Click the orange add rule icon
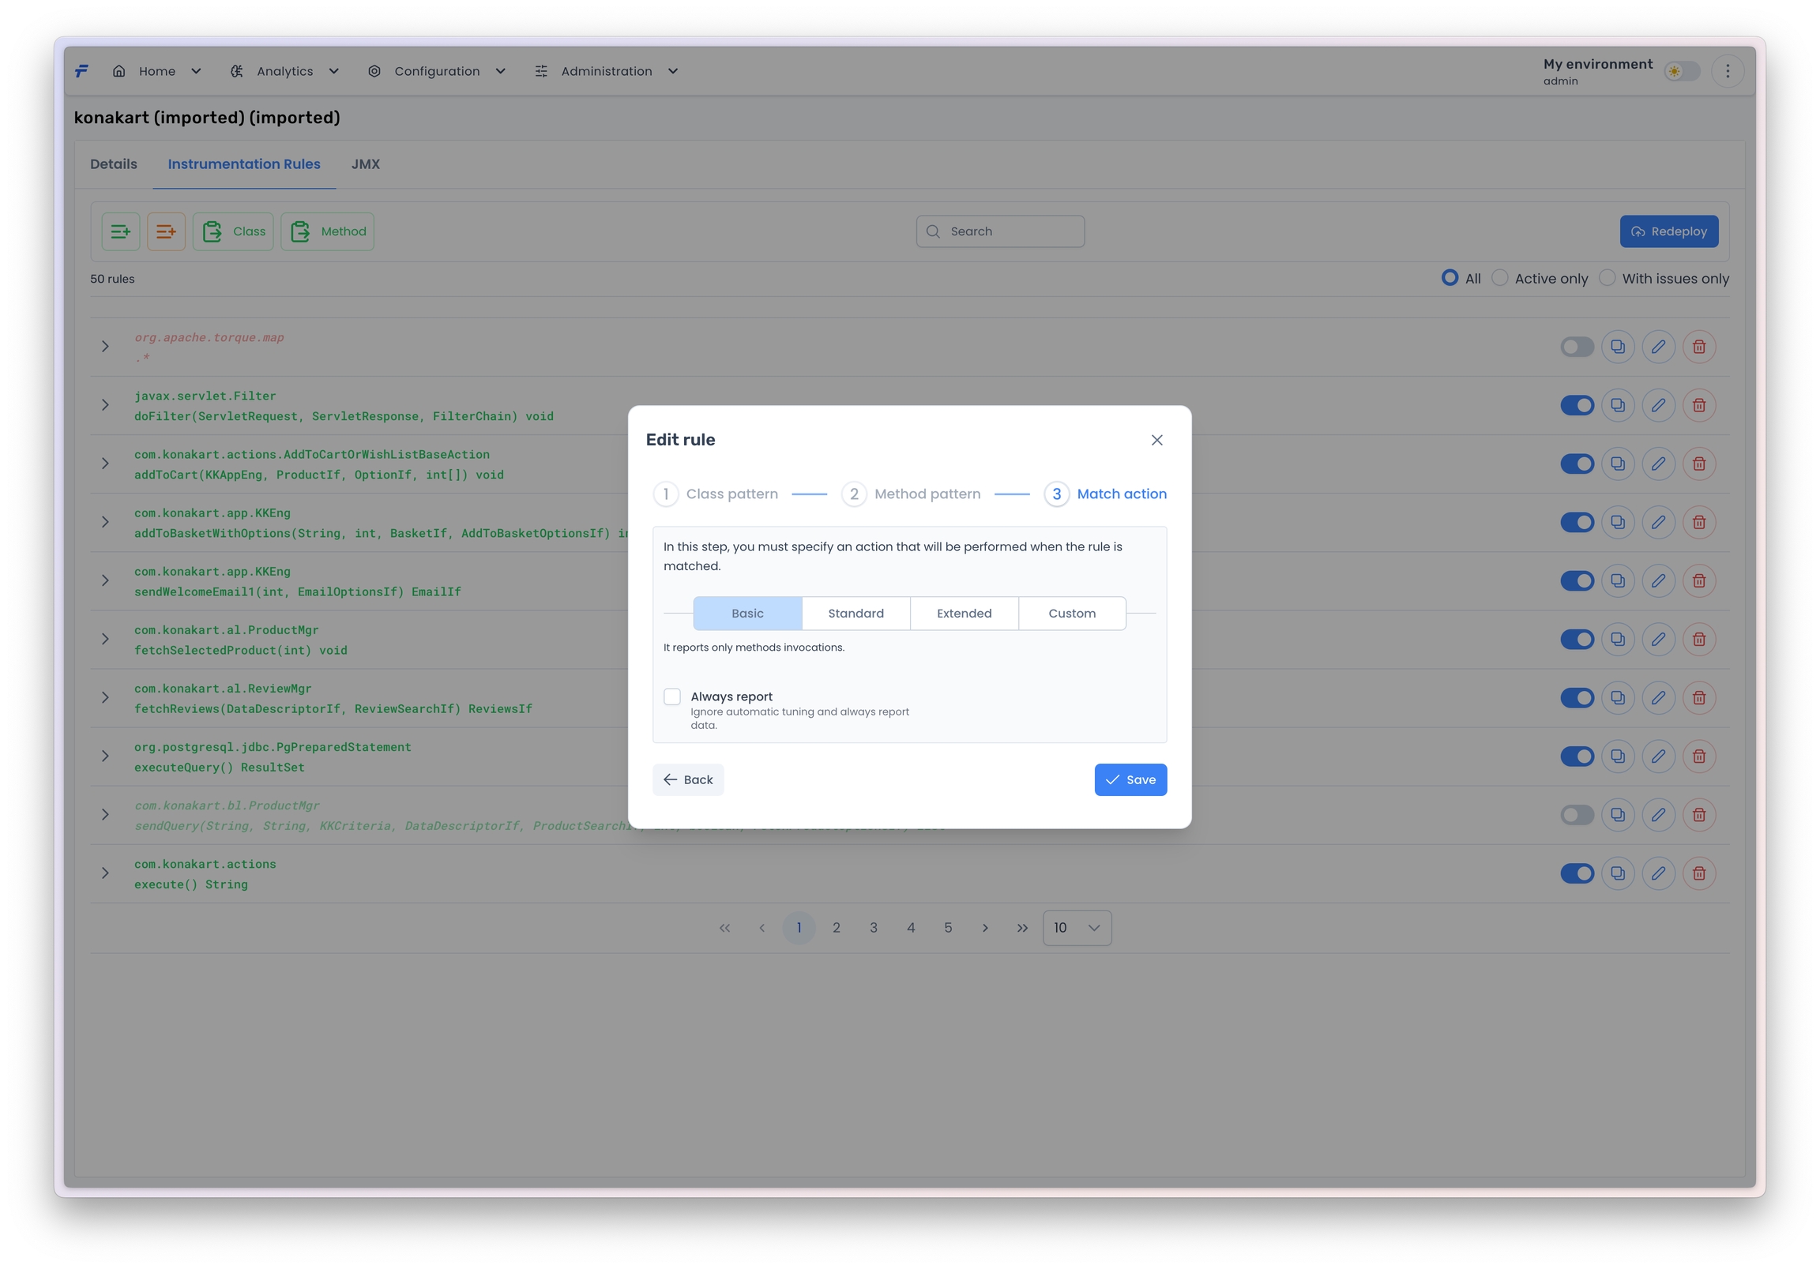Viewport: 1820px width, 1269px height. (166, 231)
